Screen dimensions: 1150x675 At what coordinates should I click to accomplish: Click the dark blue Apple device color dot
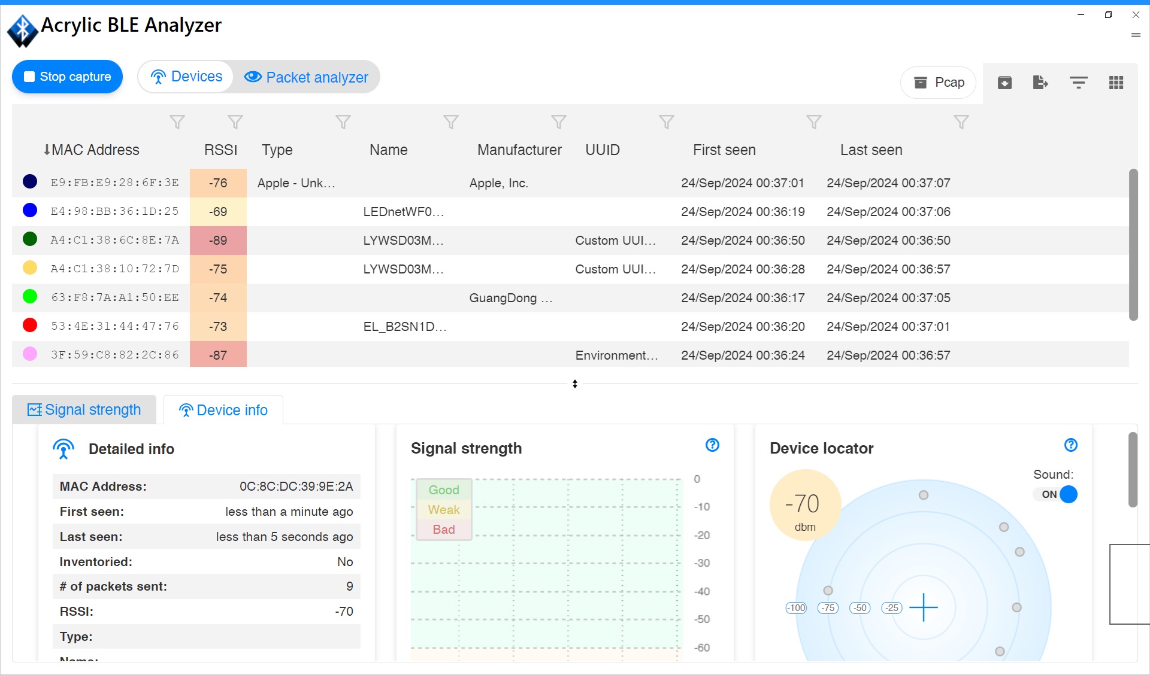pos(30,182)
